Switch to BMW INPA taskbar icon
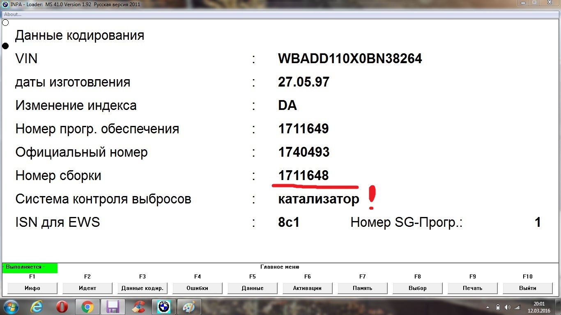Screen dimensions: 561x315 click(x=164, y=306)
